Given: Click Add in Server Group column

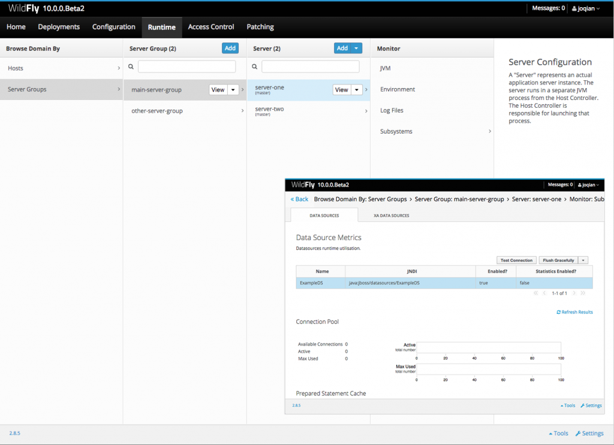Looking at the screenshot, I should [230, 48].
